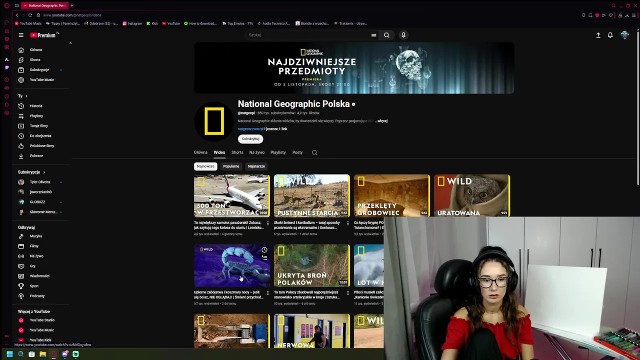The image size is (640, 360).
Task: Go to Główna in the sidebar
Action: pos(35,49)
